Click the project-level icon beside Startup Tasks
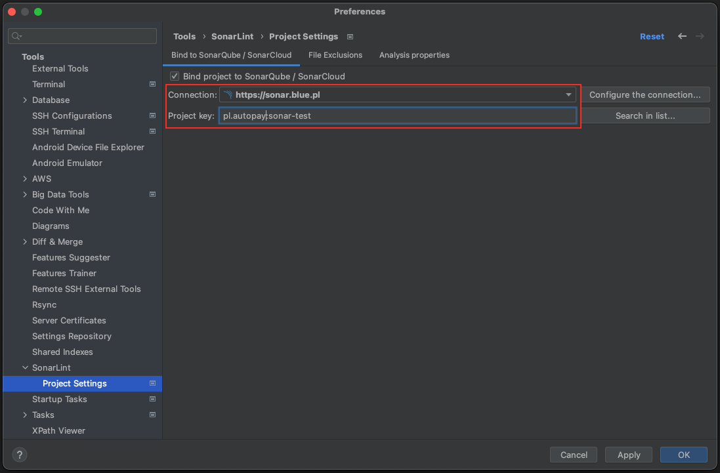Viewport: 720px width, 473px height. tap(153, 400)
